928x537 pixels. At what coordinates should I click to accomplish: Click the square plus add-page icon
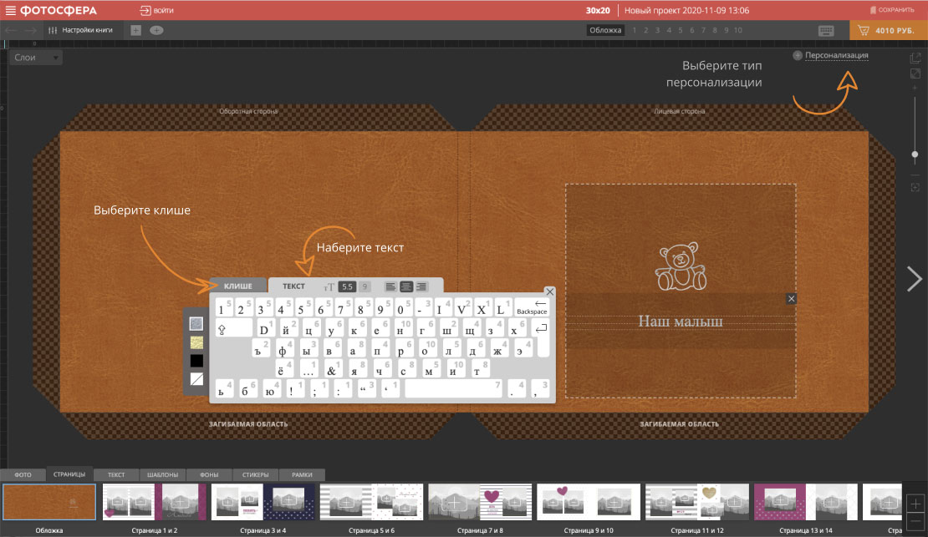135,30
